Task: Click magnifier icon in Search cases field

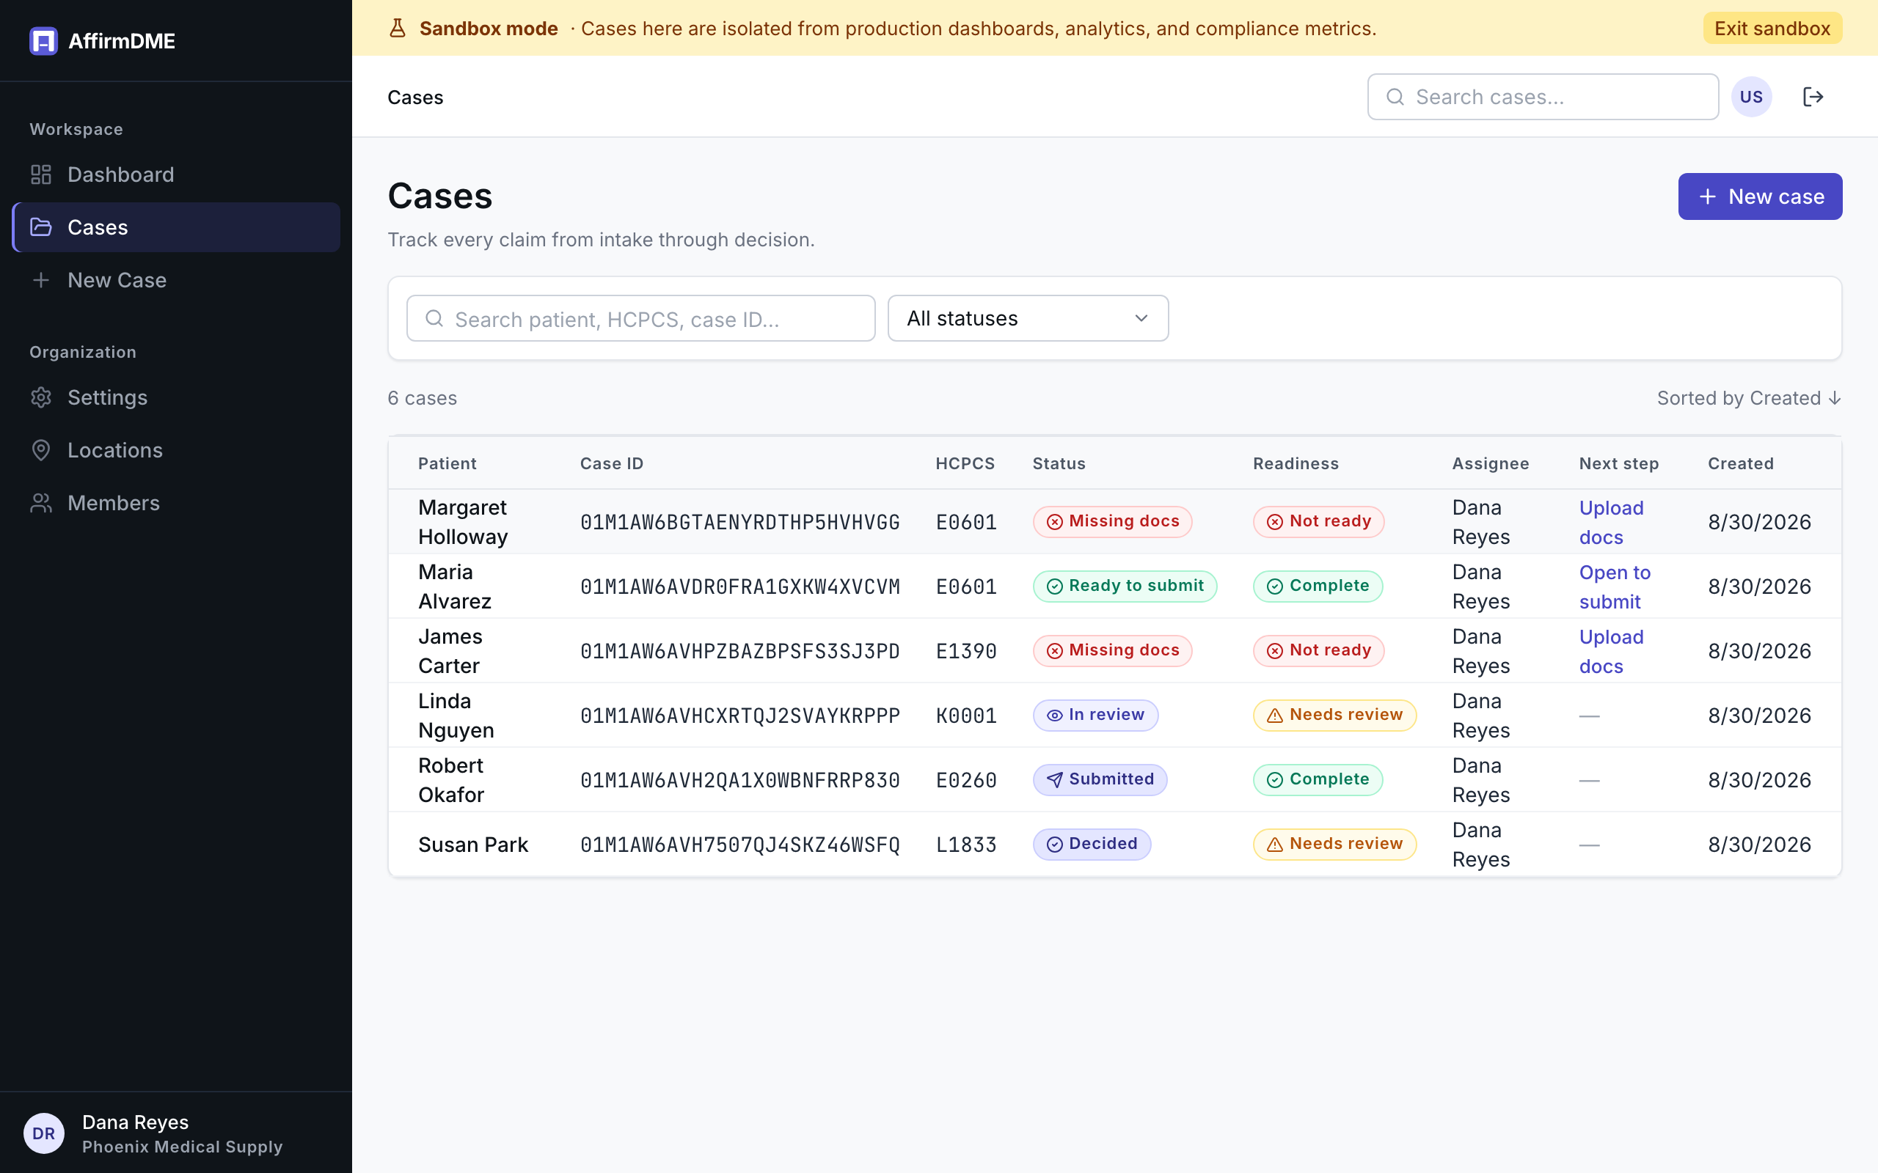Action: coord(1395,97)
